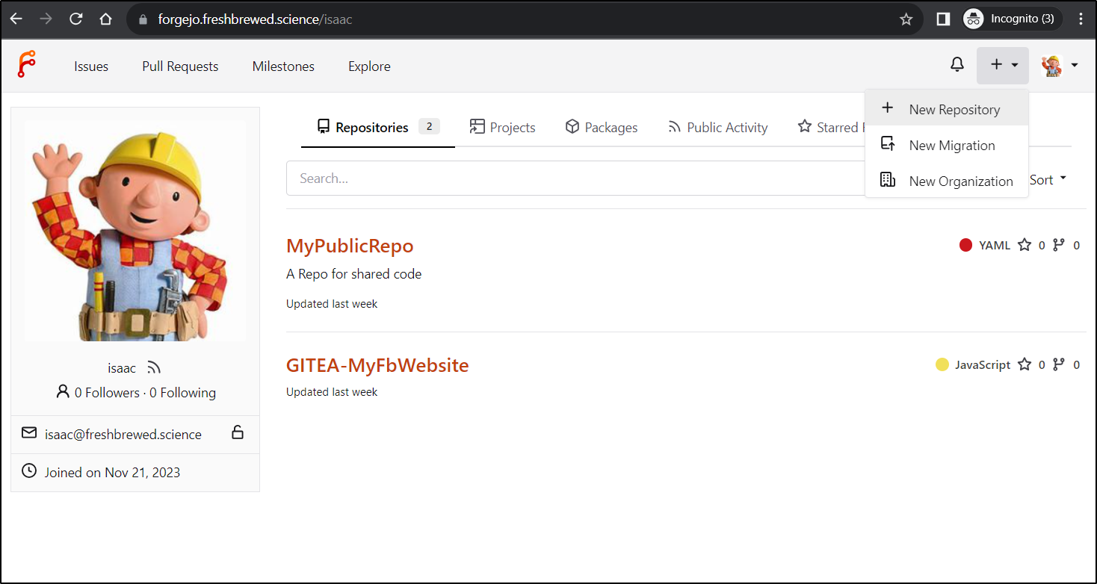
Task: Click the building icon beside New Organization
Action: (x=888, y=180)
